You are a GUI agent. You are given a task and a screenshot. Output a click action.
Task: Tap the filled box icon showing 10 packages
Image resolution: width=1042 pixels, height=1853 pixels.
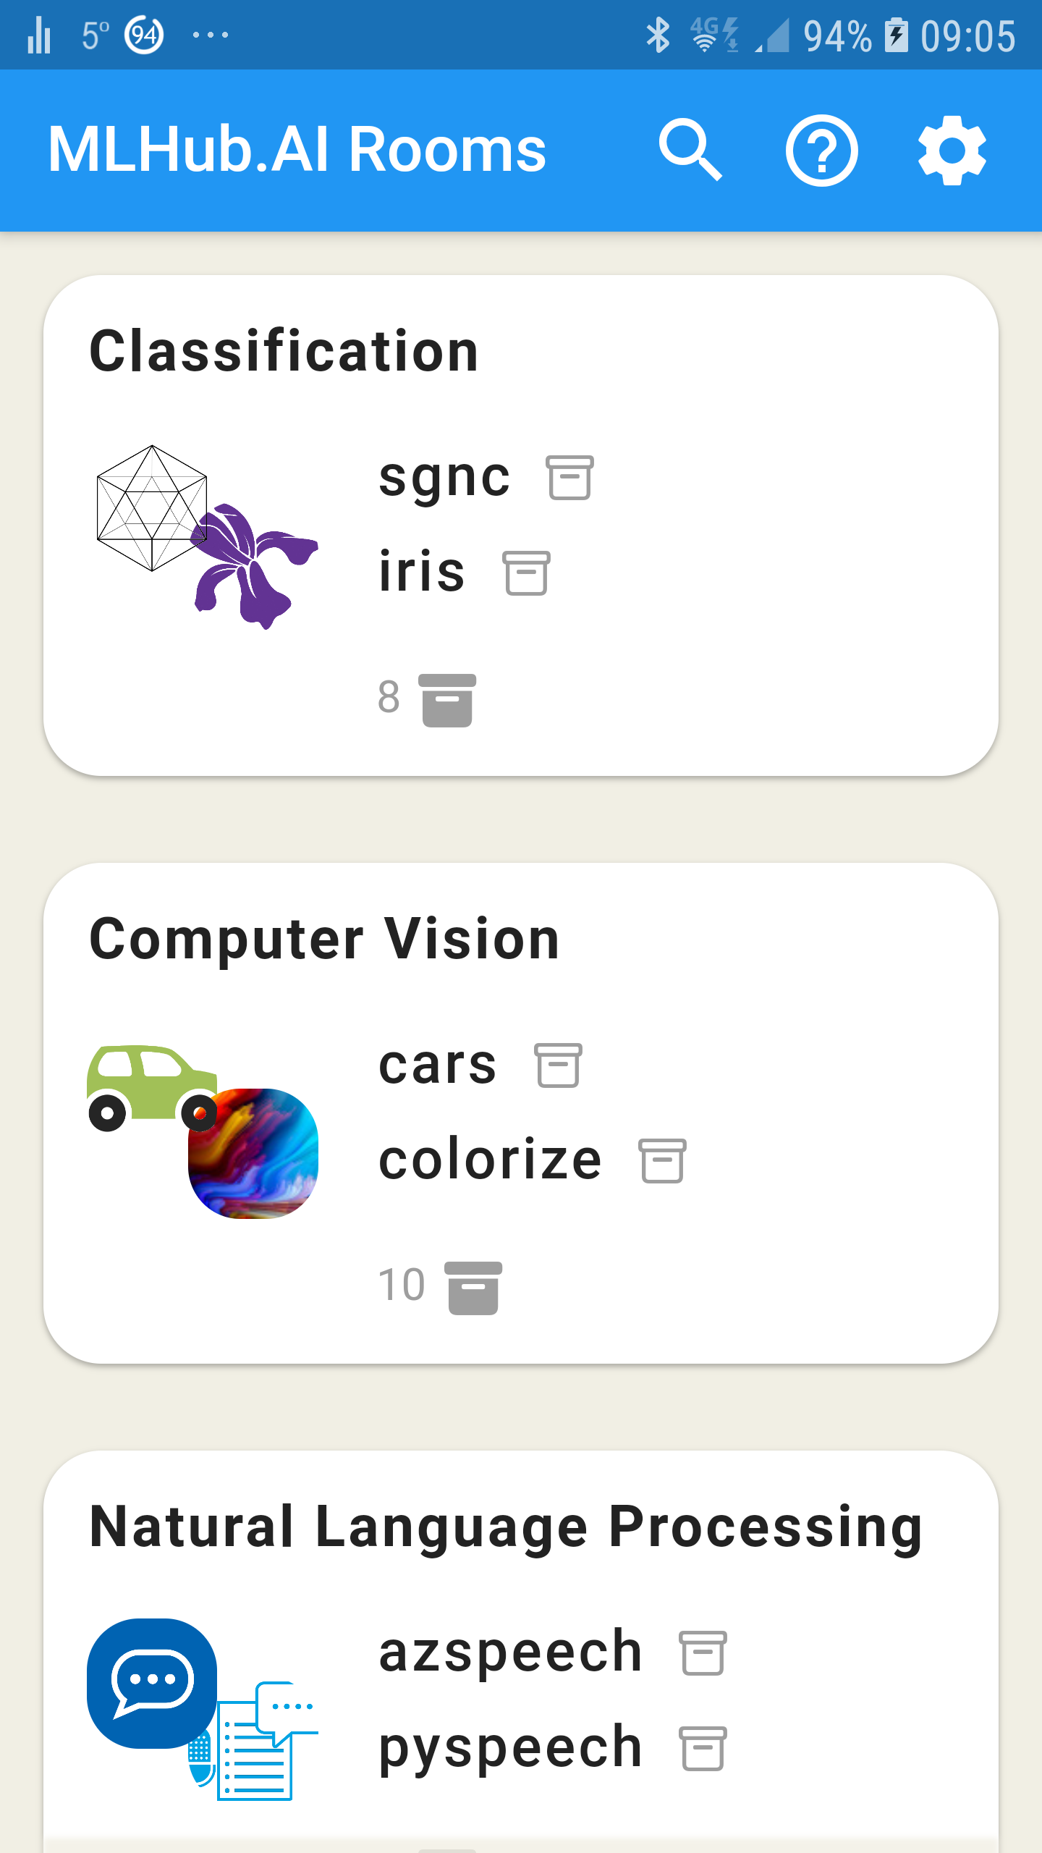[x=473, y=1287]
